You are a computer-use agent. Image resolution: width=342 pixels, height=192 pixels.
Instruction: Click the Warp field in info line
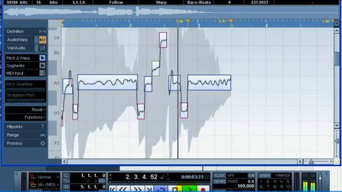(161, 2)
